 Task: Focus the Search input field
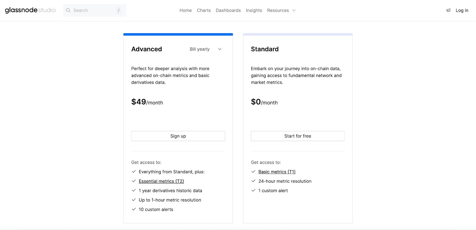click(x=95, y=10)
